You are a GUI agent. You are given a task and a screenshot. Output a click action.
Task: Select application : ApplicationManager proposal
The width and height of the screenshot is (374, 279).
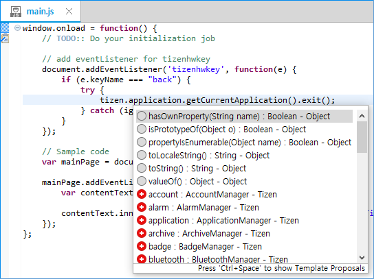tap(244, 221)
